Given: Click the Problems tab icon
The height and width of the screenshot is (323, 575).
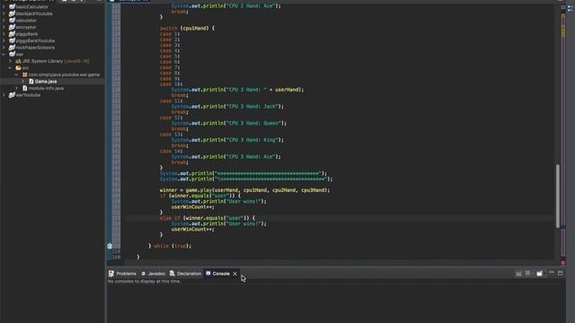Looking at the screenshot, I should (111, 274).
